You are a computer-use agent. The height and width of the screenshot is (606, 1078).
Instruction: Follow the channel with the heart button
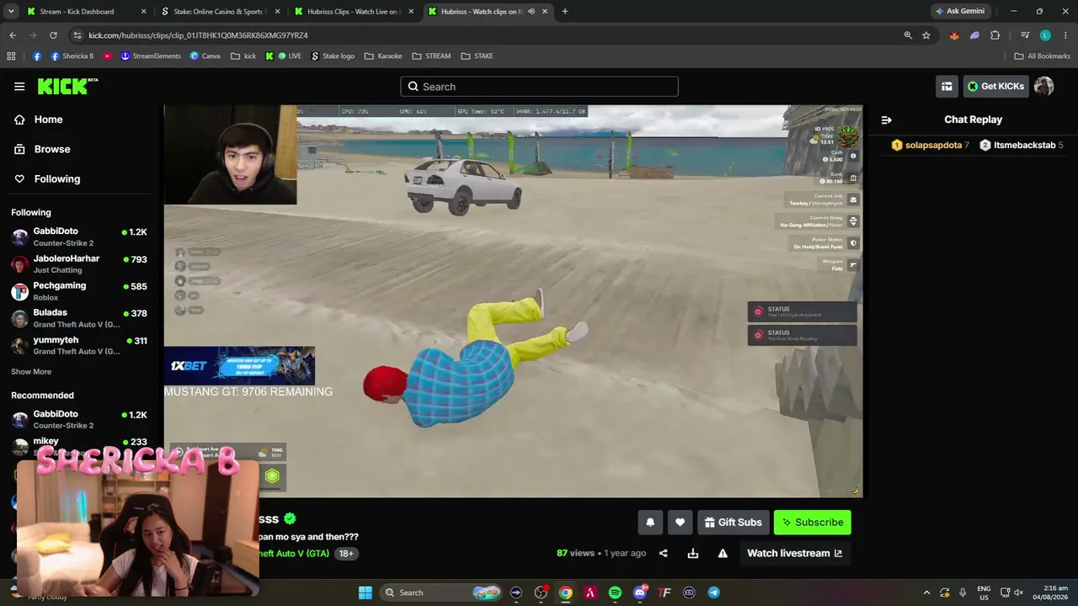[x=680, y=523]
